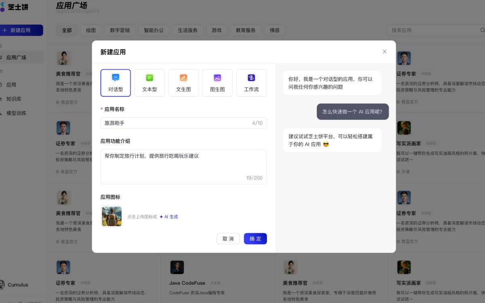The width and height of the screenshot is (485, 303).
Task: Choose the 文生图 app type
Action: (183, 83)
